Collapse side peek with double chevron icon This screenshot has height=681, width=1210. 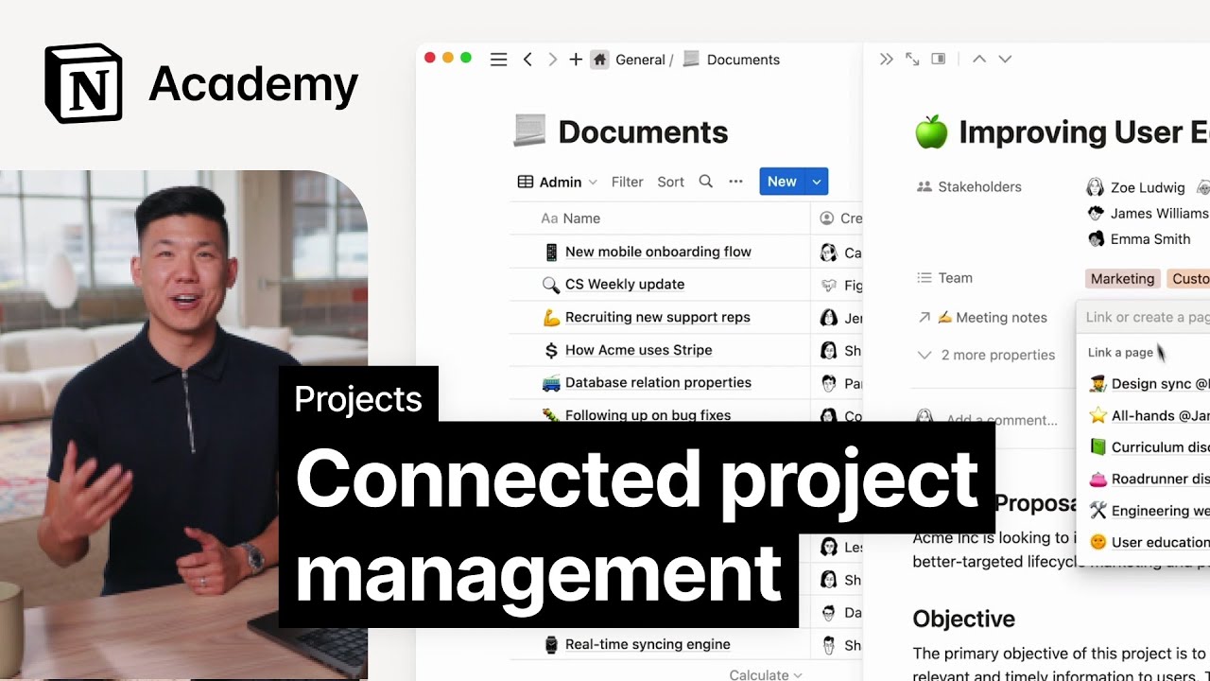886,59
